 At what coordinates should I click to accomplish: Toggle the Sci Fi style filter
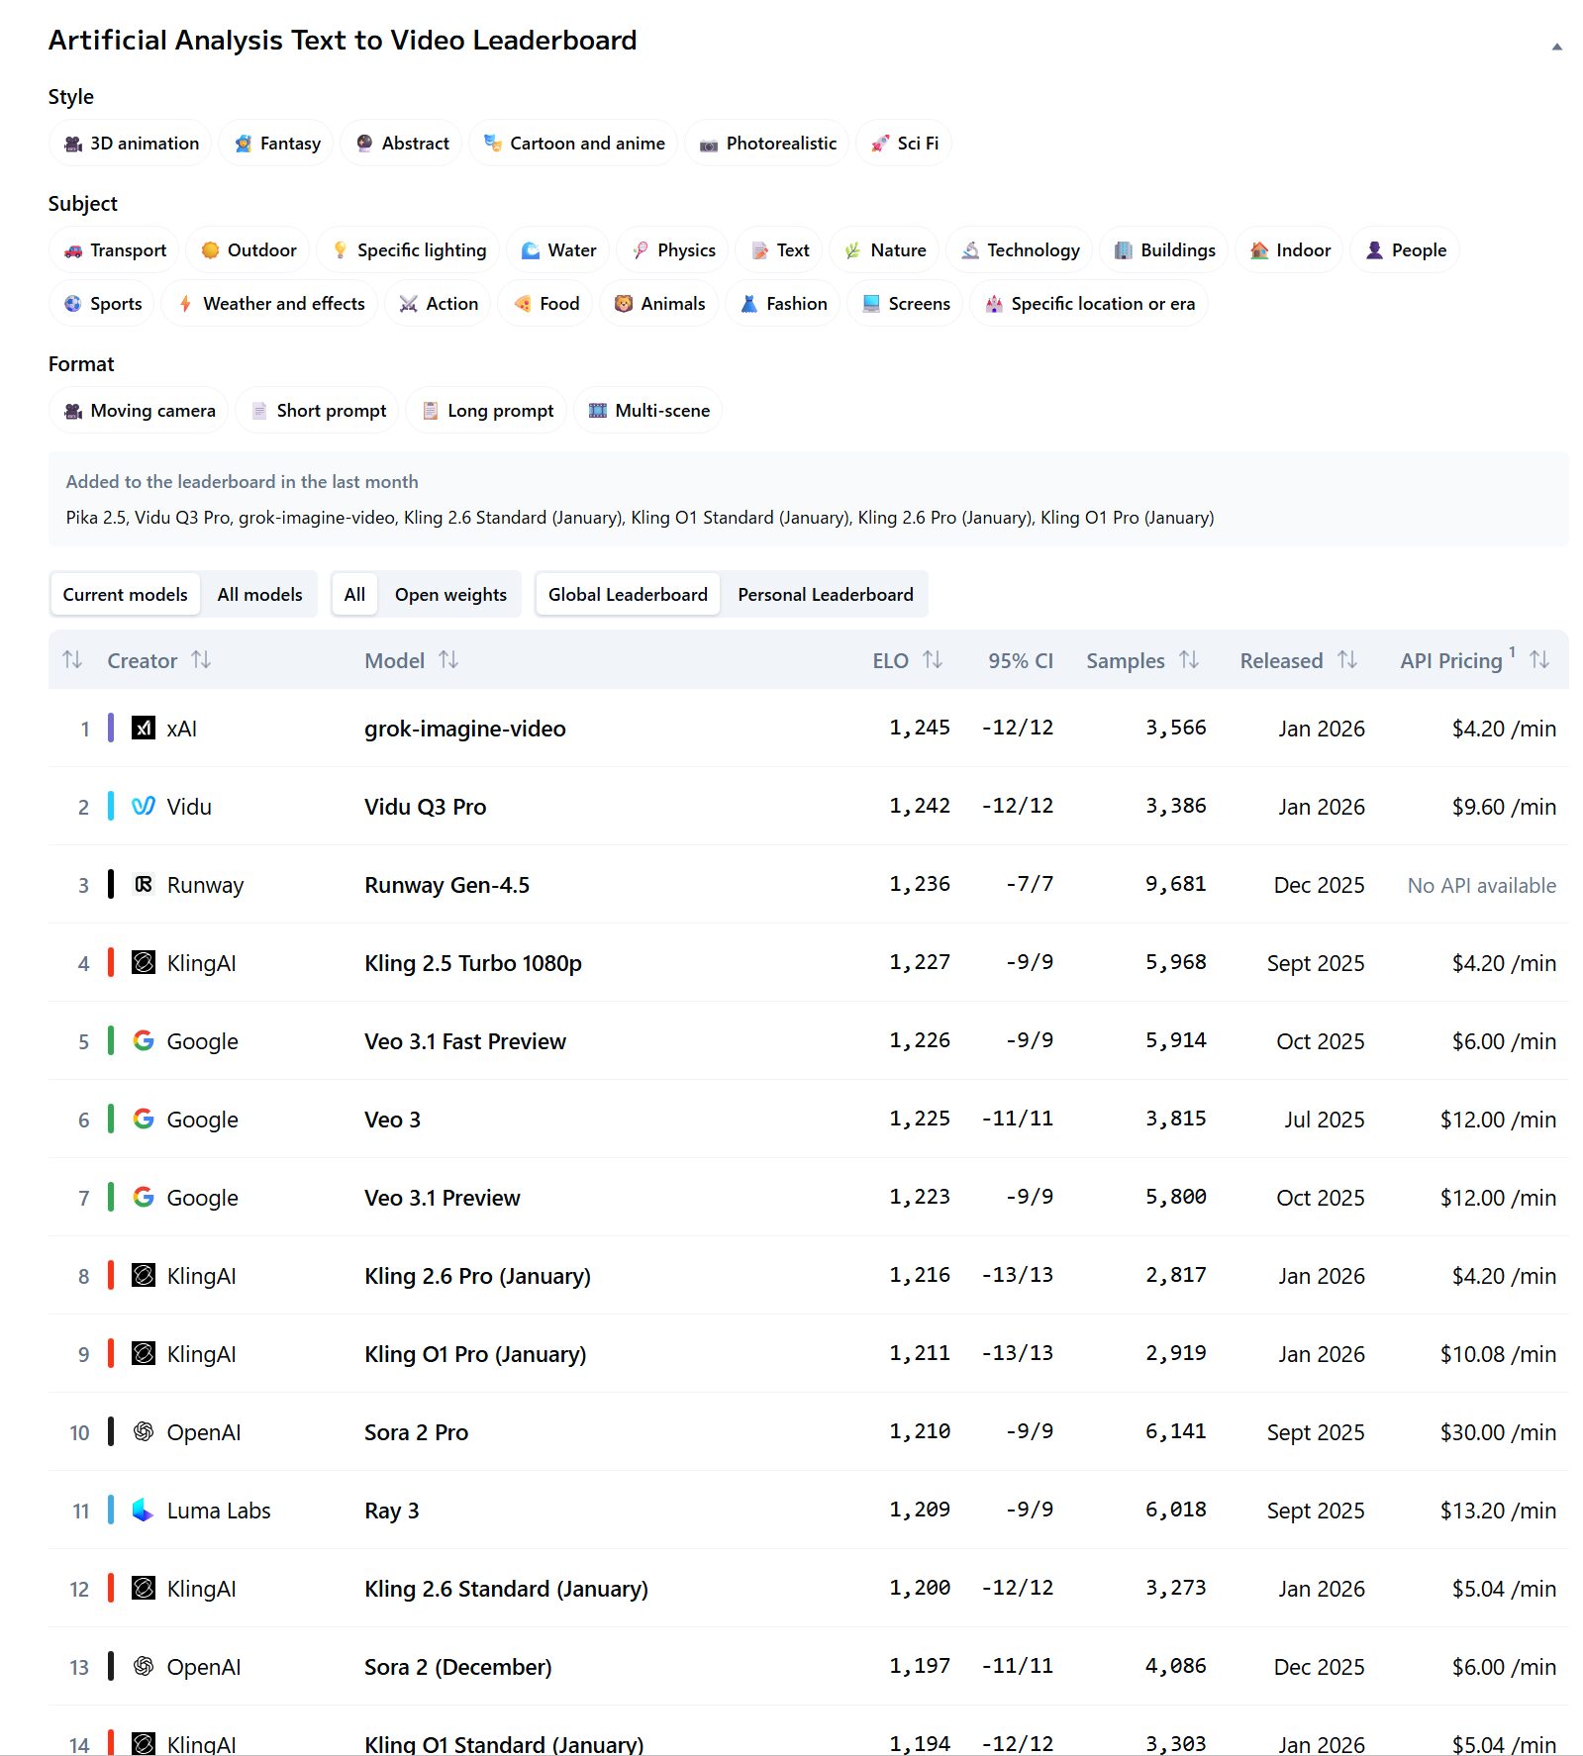pyautogui.click(x=904, y=144)
